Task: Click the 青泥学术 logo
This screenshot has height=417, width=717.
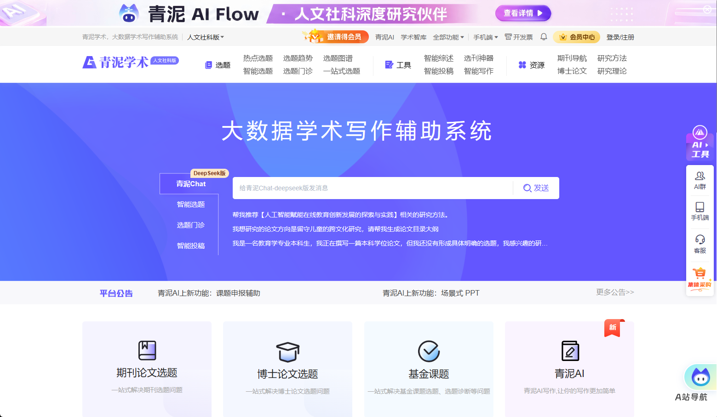Action: click(x=131, y=62)
